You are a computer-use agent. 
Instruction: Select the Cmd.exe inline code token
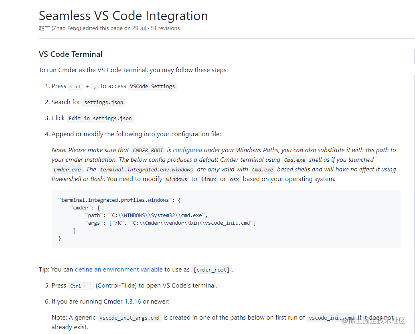coord(294,159)
